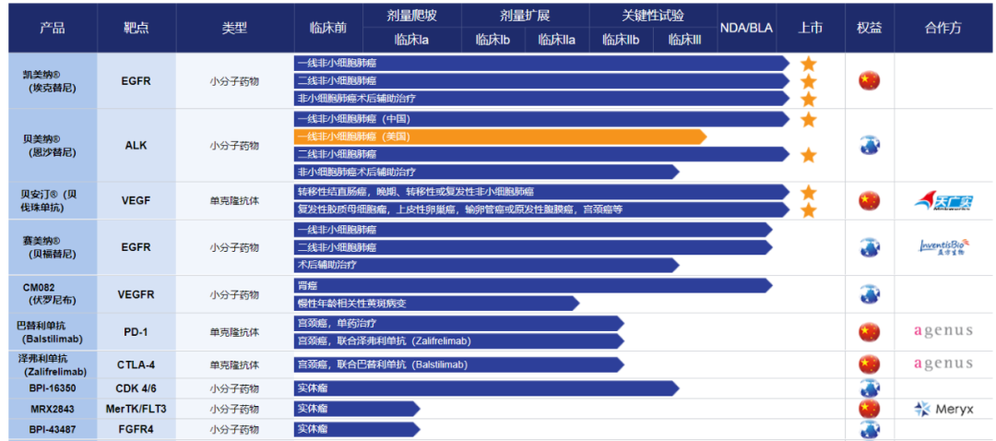Click the 临床前 column header

click(x=328, y=29)
